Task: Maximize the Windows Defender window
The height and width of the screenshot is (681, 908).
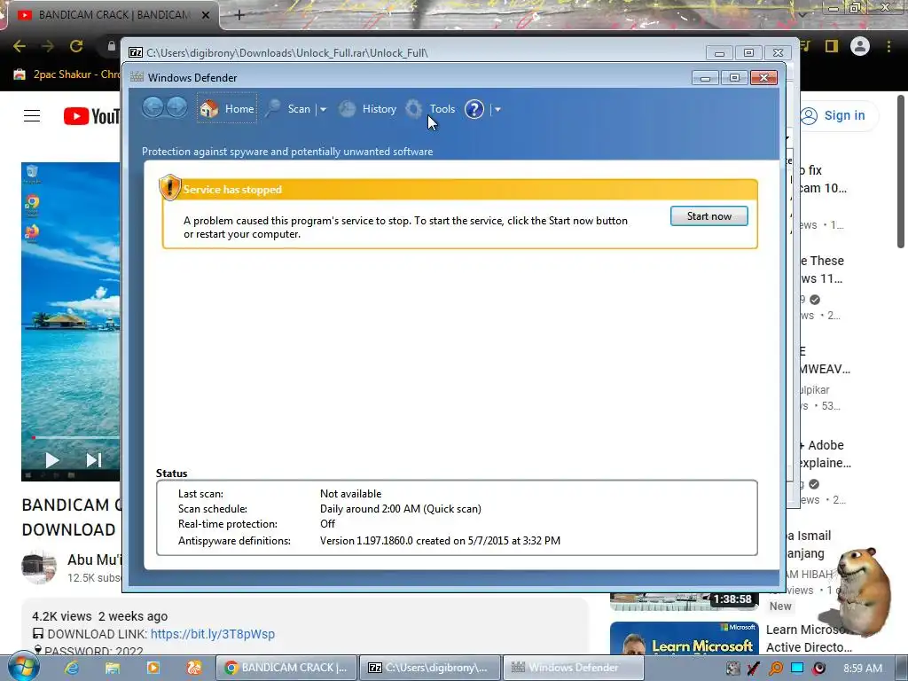Action: click(x=734, y=78)
